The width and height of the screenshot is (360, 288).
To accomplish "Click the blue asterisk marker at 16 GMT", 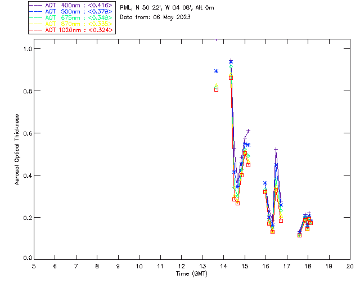I will coord(265,183).
